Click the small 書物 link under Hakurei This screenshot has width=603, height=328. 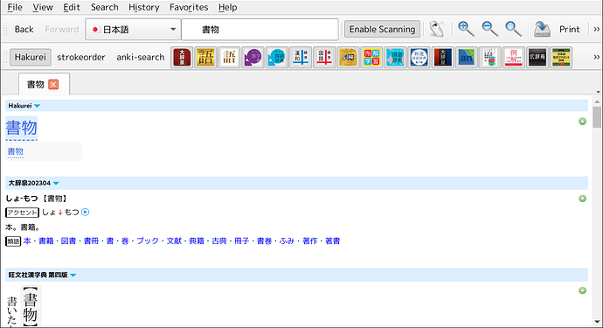pyautogui.click(x=16, y=151)
